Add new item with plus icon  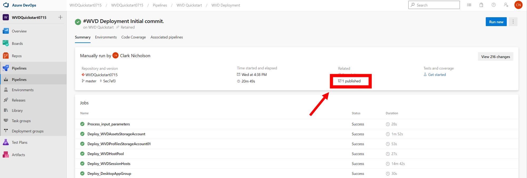coord(60,17)
